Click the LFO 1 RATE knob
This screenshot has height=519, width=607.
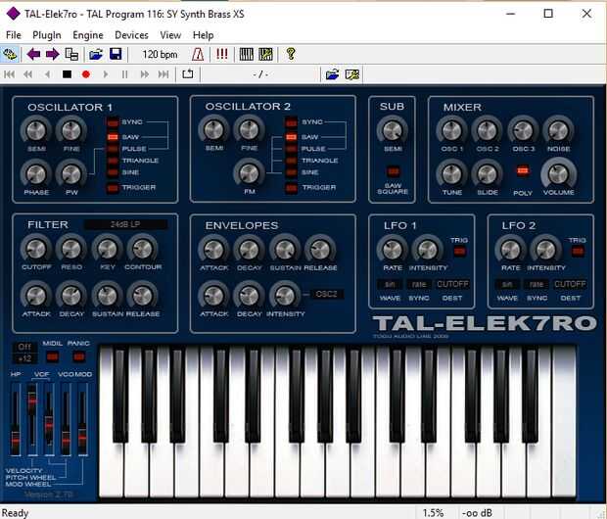[393, 250]
